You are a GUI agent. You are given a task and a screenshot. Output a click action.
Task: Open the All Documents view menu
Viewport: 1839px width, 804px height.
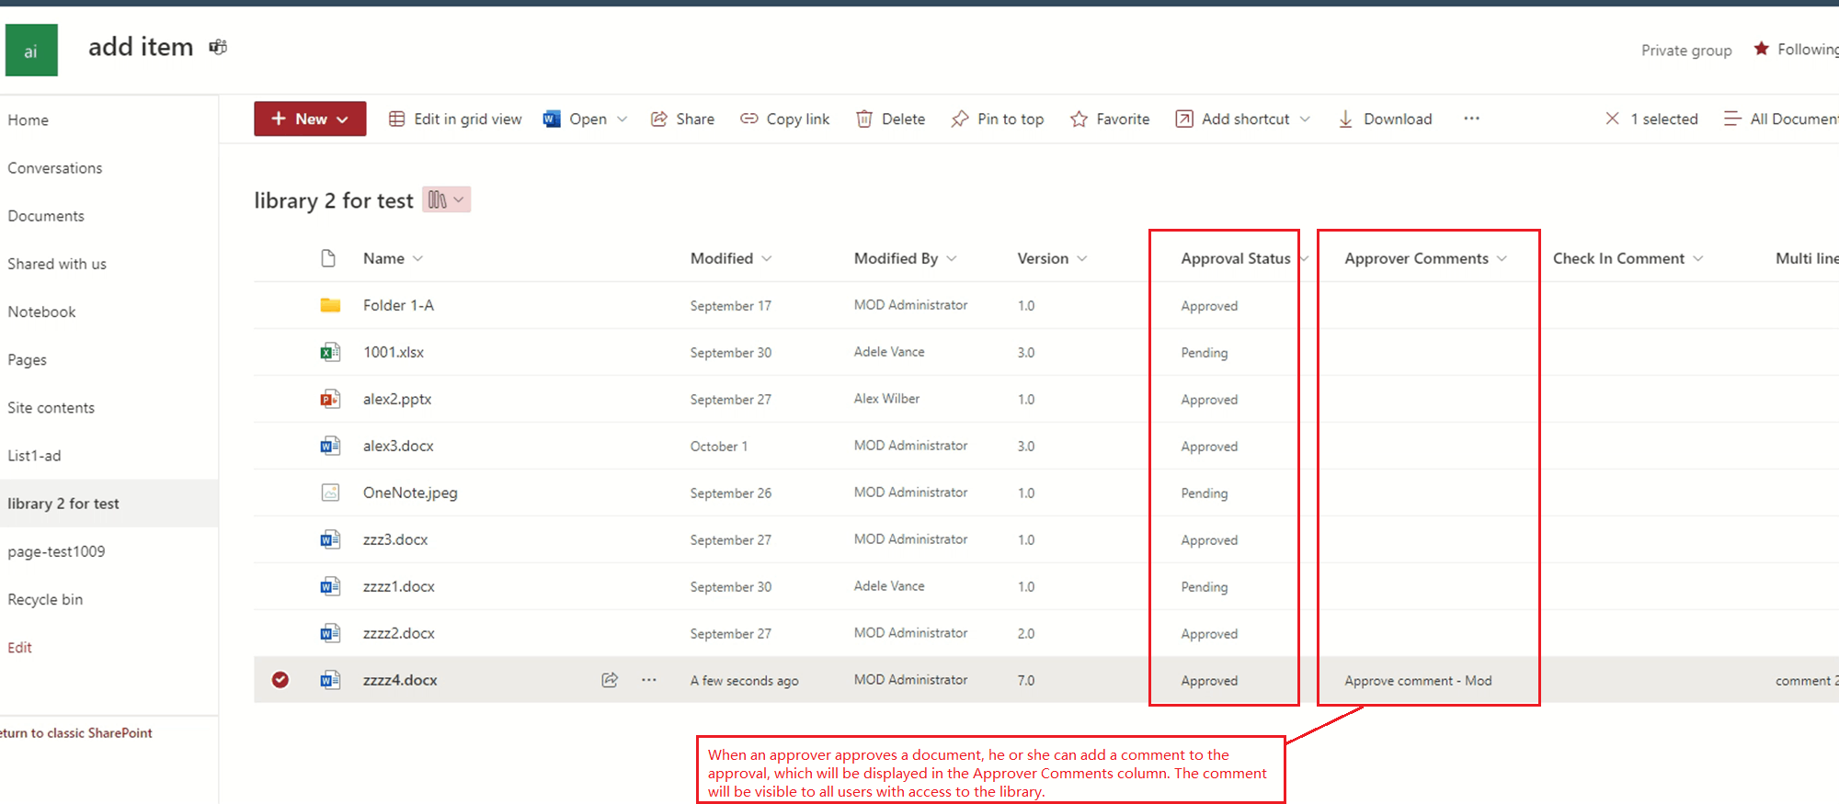point(1781,119)
